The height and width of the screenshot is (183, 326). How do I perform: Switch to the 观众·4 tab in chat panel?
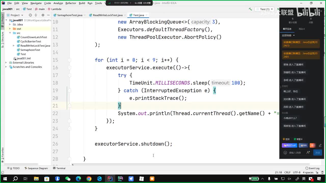pyautogui.click(x=302, y=29)
